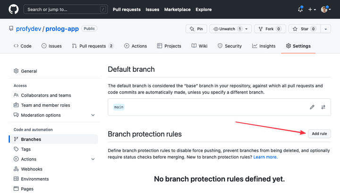The width and height of the screenshot is (340, 195).
Task: Click the GitHub Octocat logo
Action: (x=13, y=9)
